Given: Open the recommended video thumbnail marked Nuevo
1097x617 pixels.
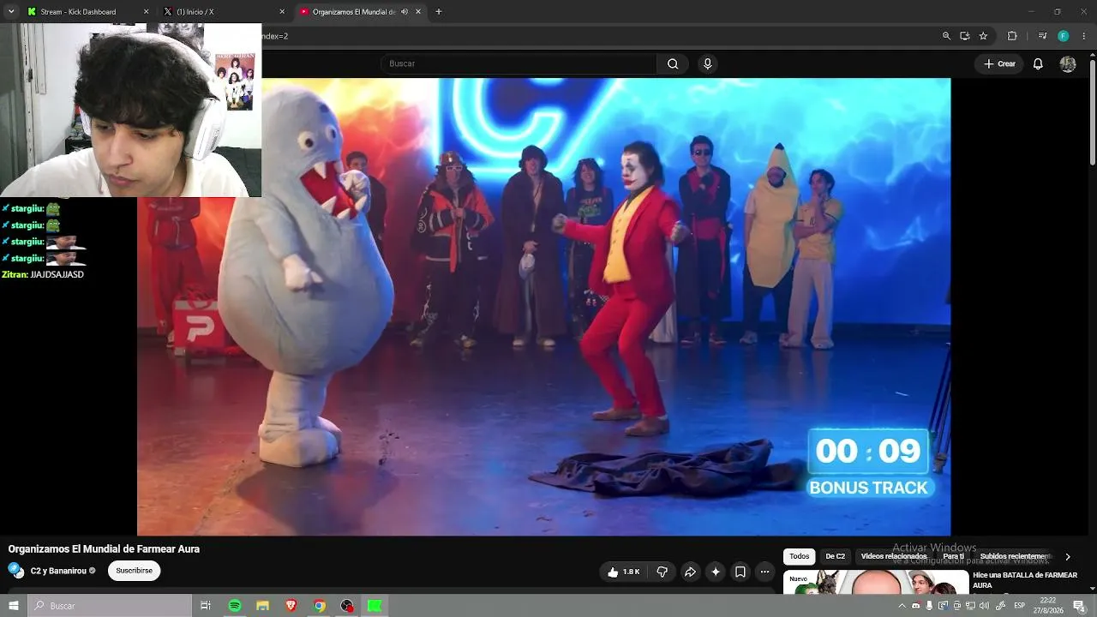Looking at the screenshot, I should pos(876,582).
